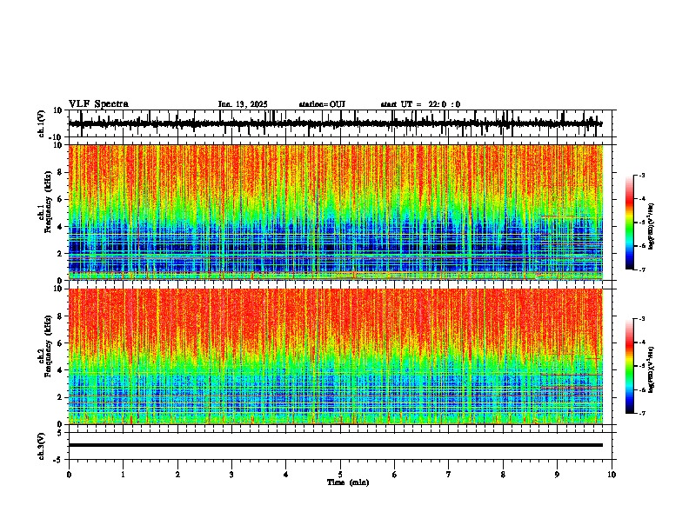Click time axis tick label '4'
689x532 pixels.
[286, 475]
